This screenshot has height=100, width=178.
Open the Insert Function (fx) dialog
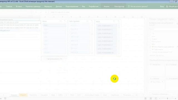(x=46, y=12)
